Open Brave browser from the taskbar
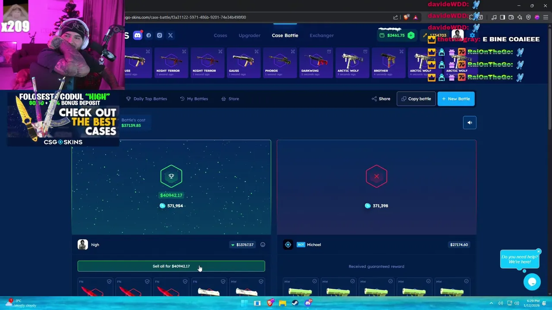The height and width of the screenshot is (310, 552). (x=270, y=303)
